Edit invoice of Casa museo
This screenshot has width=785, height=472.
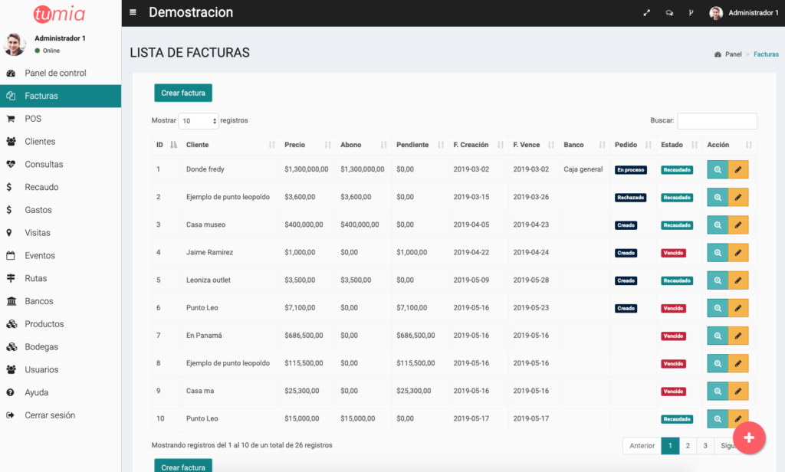[738, 225]
